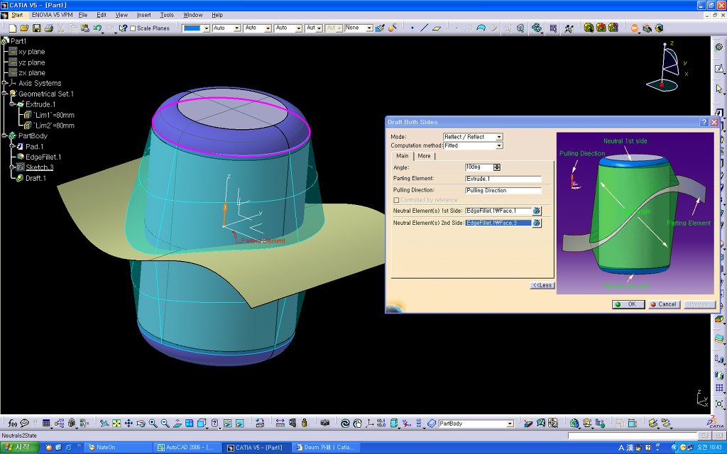Open the PartBody dropdown in bottom toolbar
The width and height of the screenshot is (727, 454).
pyautogui.click(x=510, y=423)
